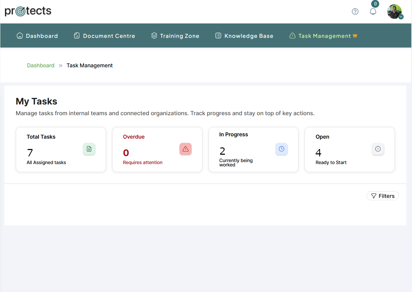Click the Dashboard breadcrumb link
The width and height of the screenshot is (412, 292).
coord(40,65)
